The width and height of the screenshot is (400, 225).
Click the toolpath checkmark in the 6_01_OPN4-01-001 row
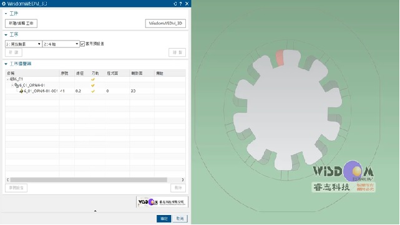[93, 91]
